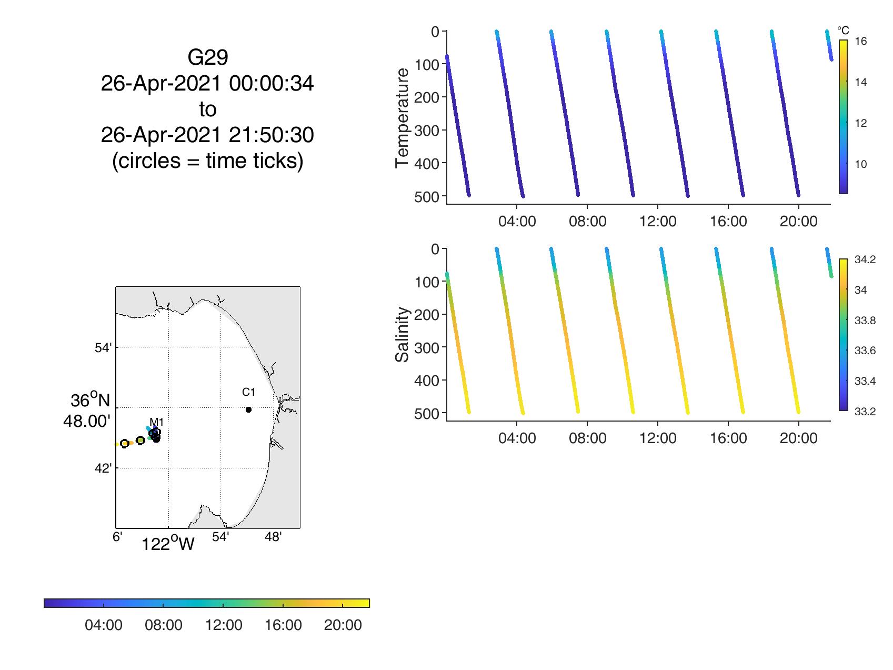
Task: Click the '33.8' tick on the salinity colorbar
Action: pyautogui.click(x=865, y=320)
